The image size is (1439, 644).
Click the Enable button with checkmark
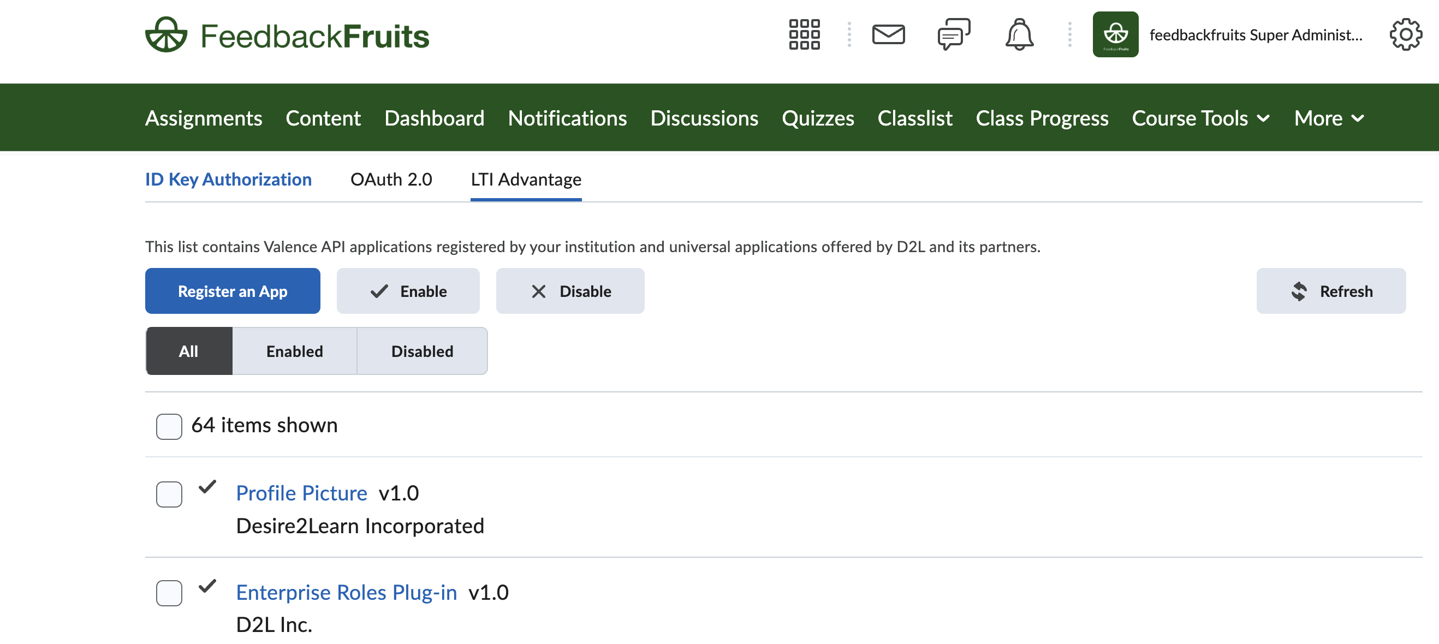408,291
